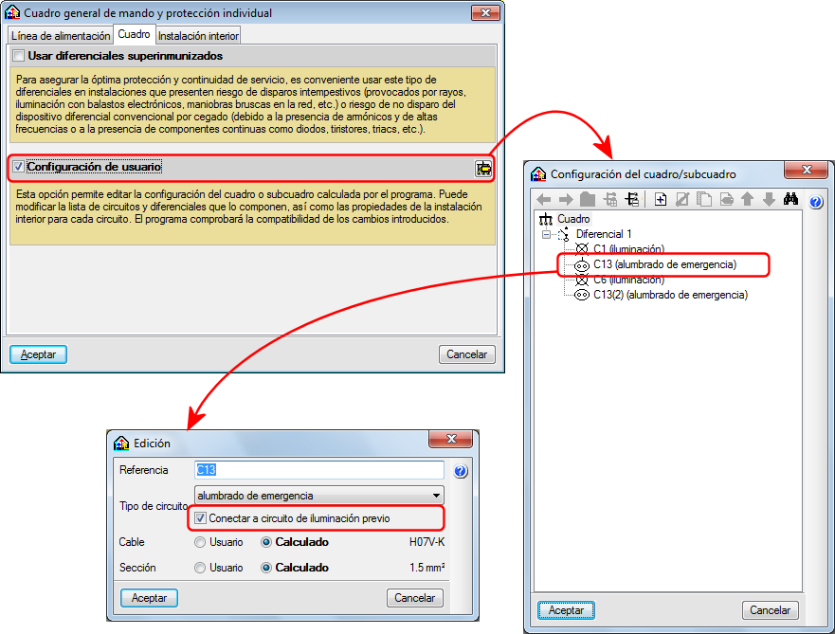Screen dimensions: 835x634
Task: Select the C1 (iluminación) tree row
Action: (629, 248)
